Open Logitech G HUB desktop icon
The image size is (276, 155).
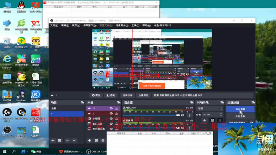(x=7, y=115)
